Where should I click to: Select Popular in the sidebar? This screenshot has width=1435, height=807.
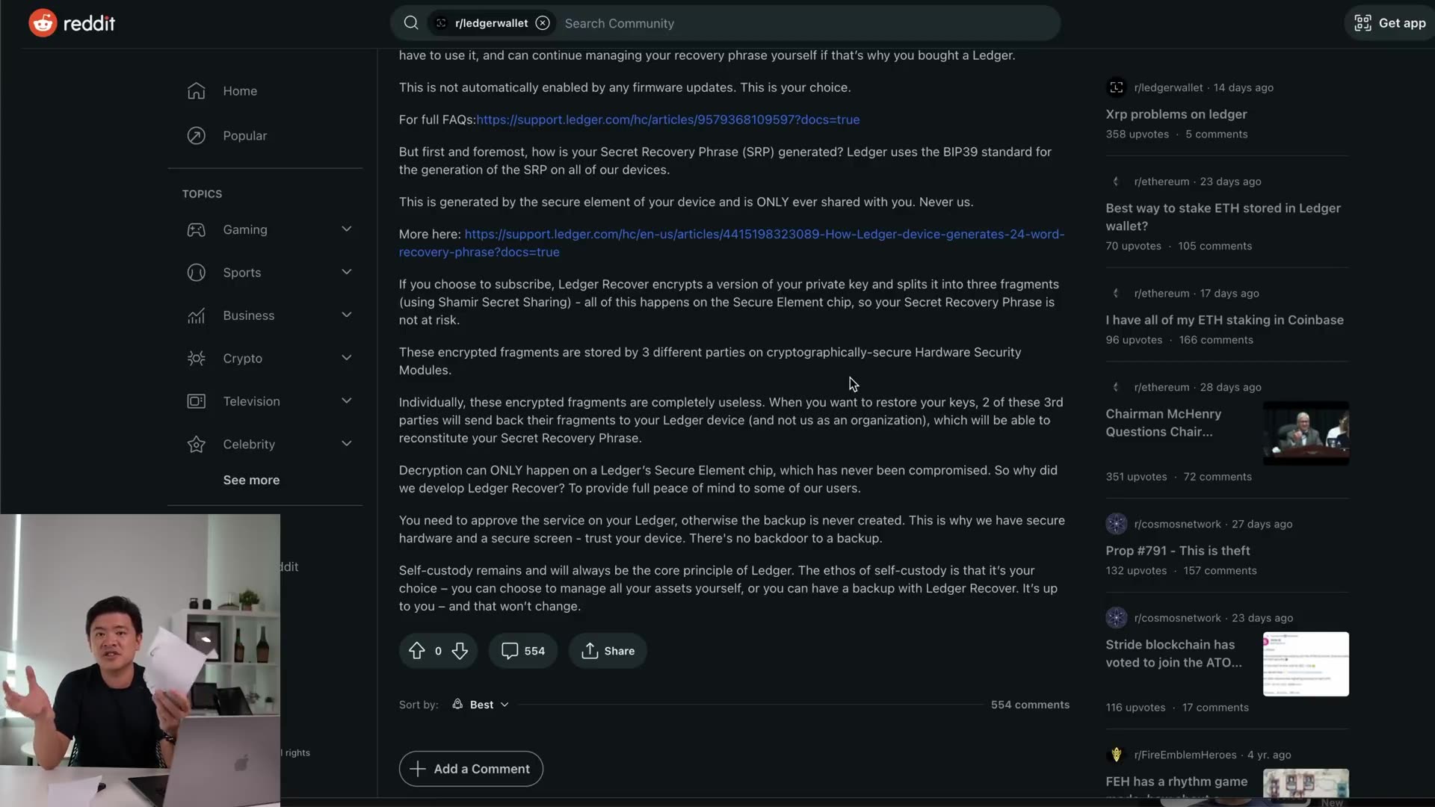(x=244, y=135)
